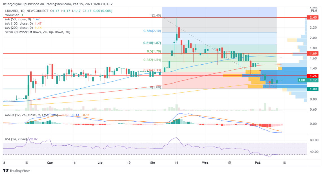
Task: Click the RSI (14, close) legend
Action: (16, 139)
